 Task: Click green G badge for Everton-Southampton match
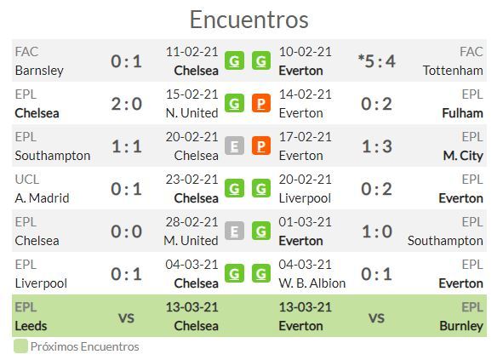[x=260, y=231]
